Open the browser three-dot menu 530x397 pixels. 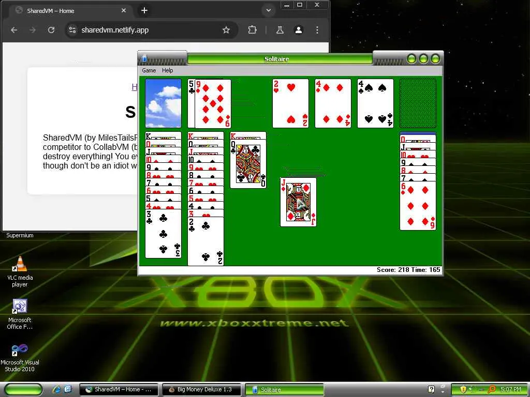pos(317,30)
